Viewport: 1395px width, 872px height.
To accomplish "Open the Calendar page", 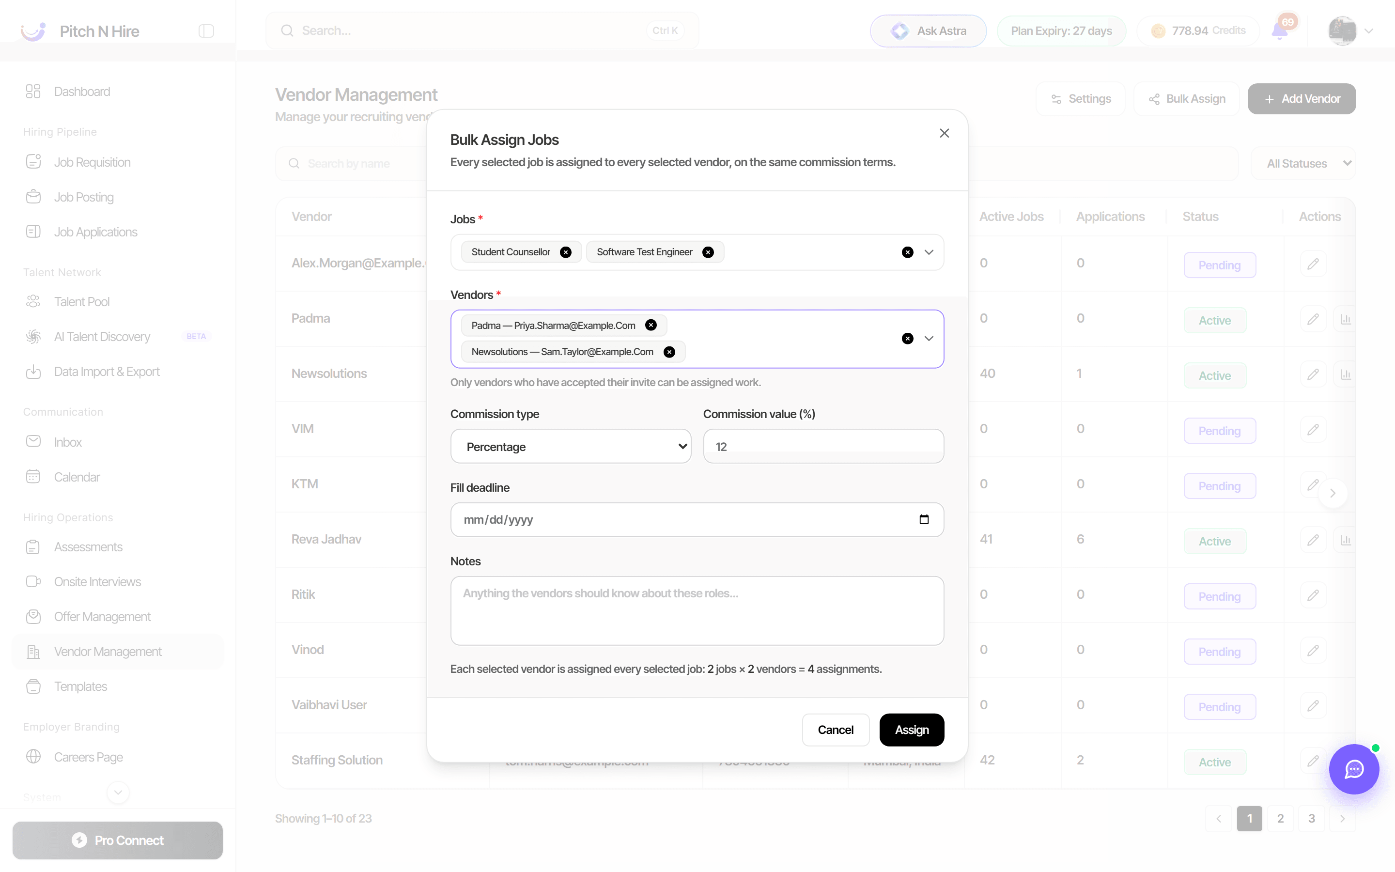I will (x=118, y=477).
